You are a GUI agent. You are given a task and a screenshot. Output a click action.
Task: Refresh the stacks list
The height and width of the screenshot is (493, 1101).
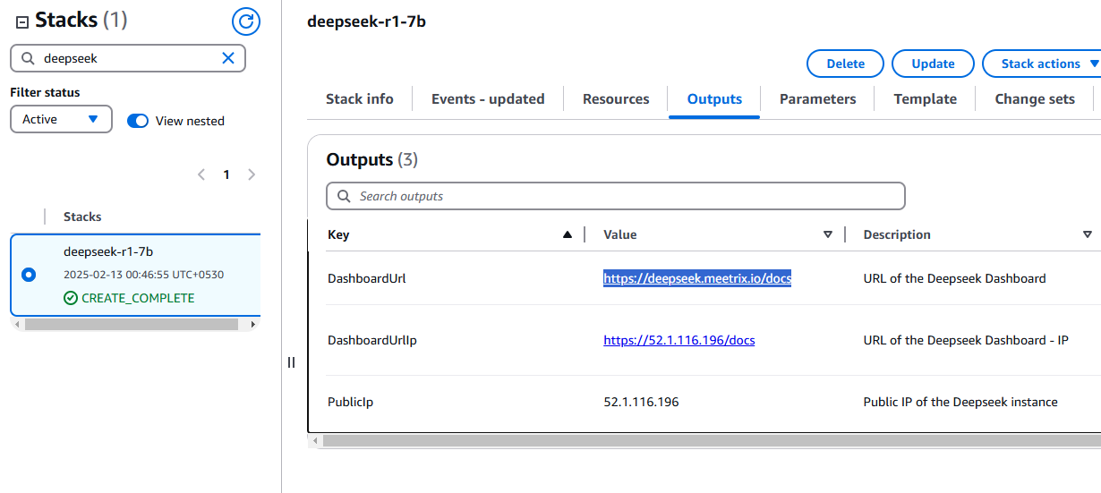click(x=246, y=21)
